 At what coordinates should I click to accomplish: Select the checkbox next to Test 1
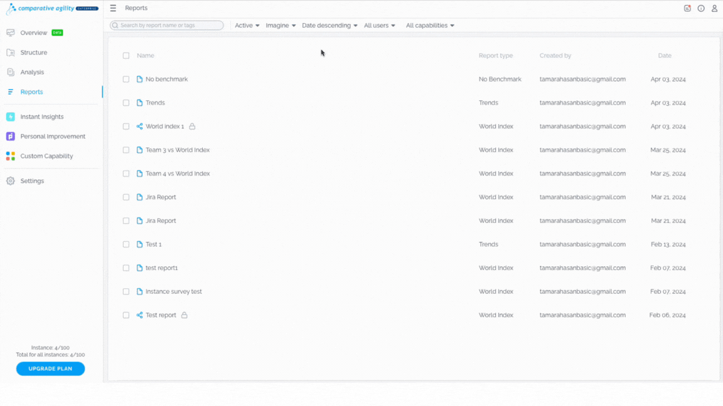126,244
